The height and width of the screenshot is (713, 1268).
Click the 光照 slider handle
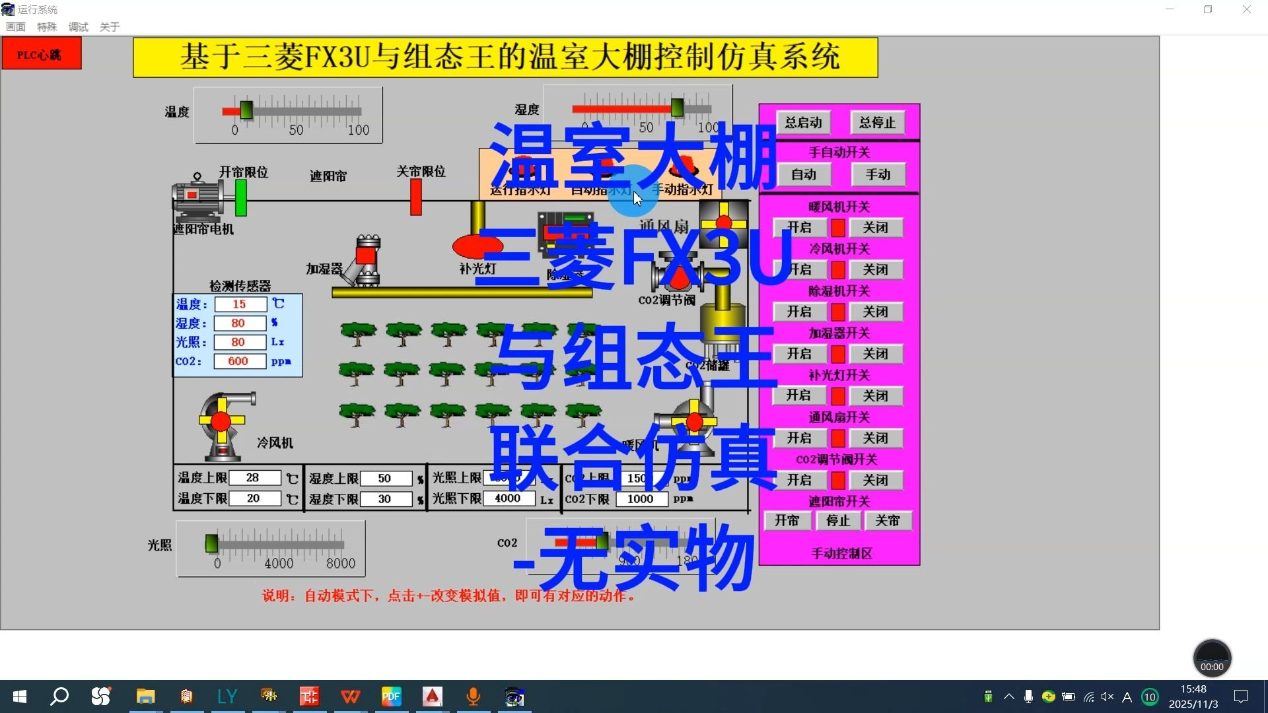pos(211,543)
